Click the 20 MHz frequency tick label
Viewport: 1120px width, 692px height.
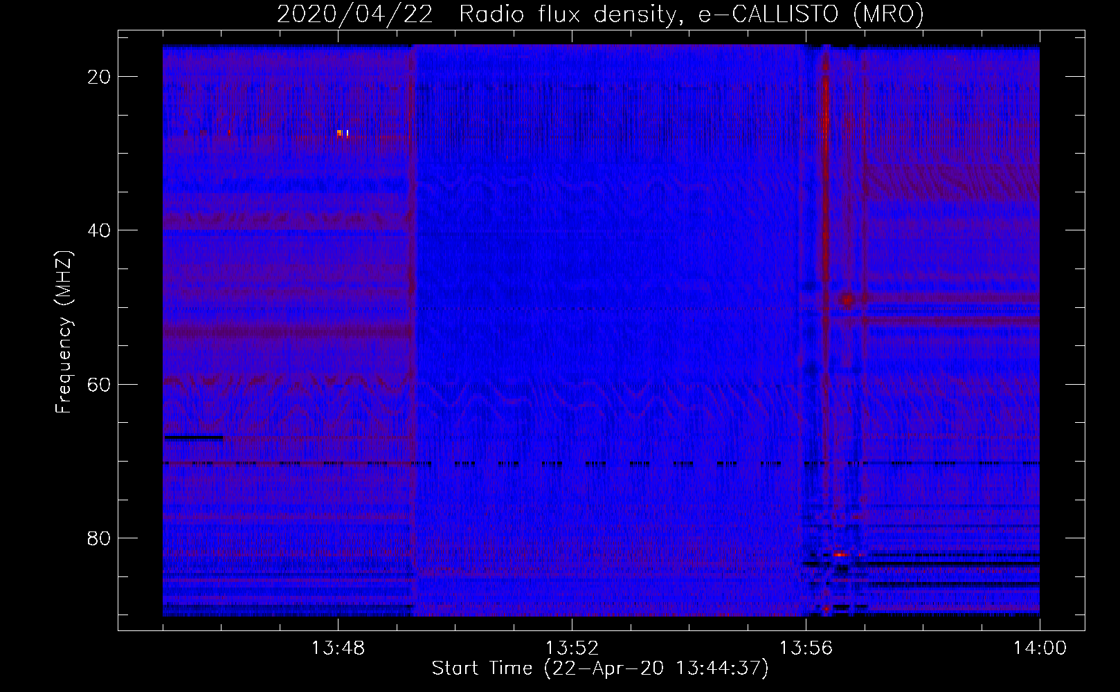point(99,77)
